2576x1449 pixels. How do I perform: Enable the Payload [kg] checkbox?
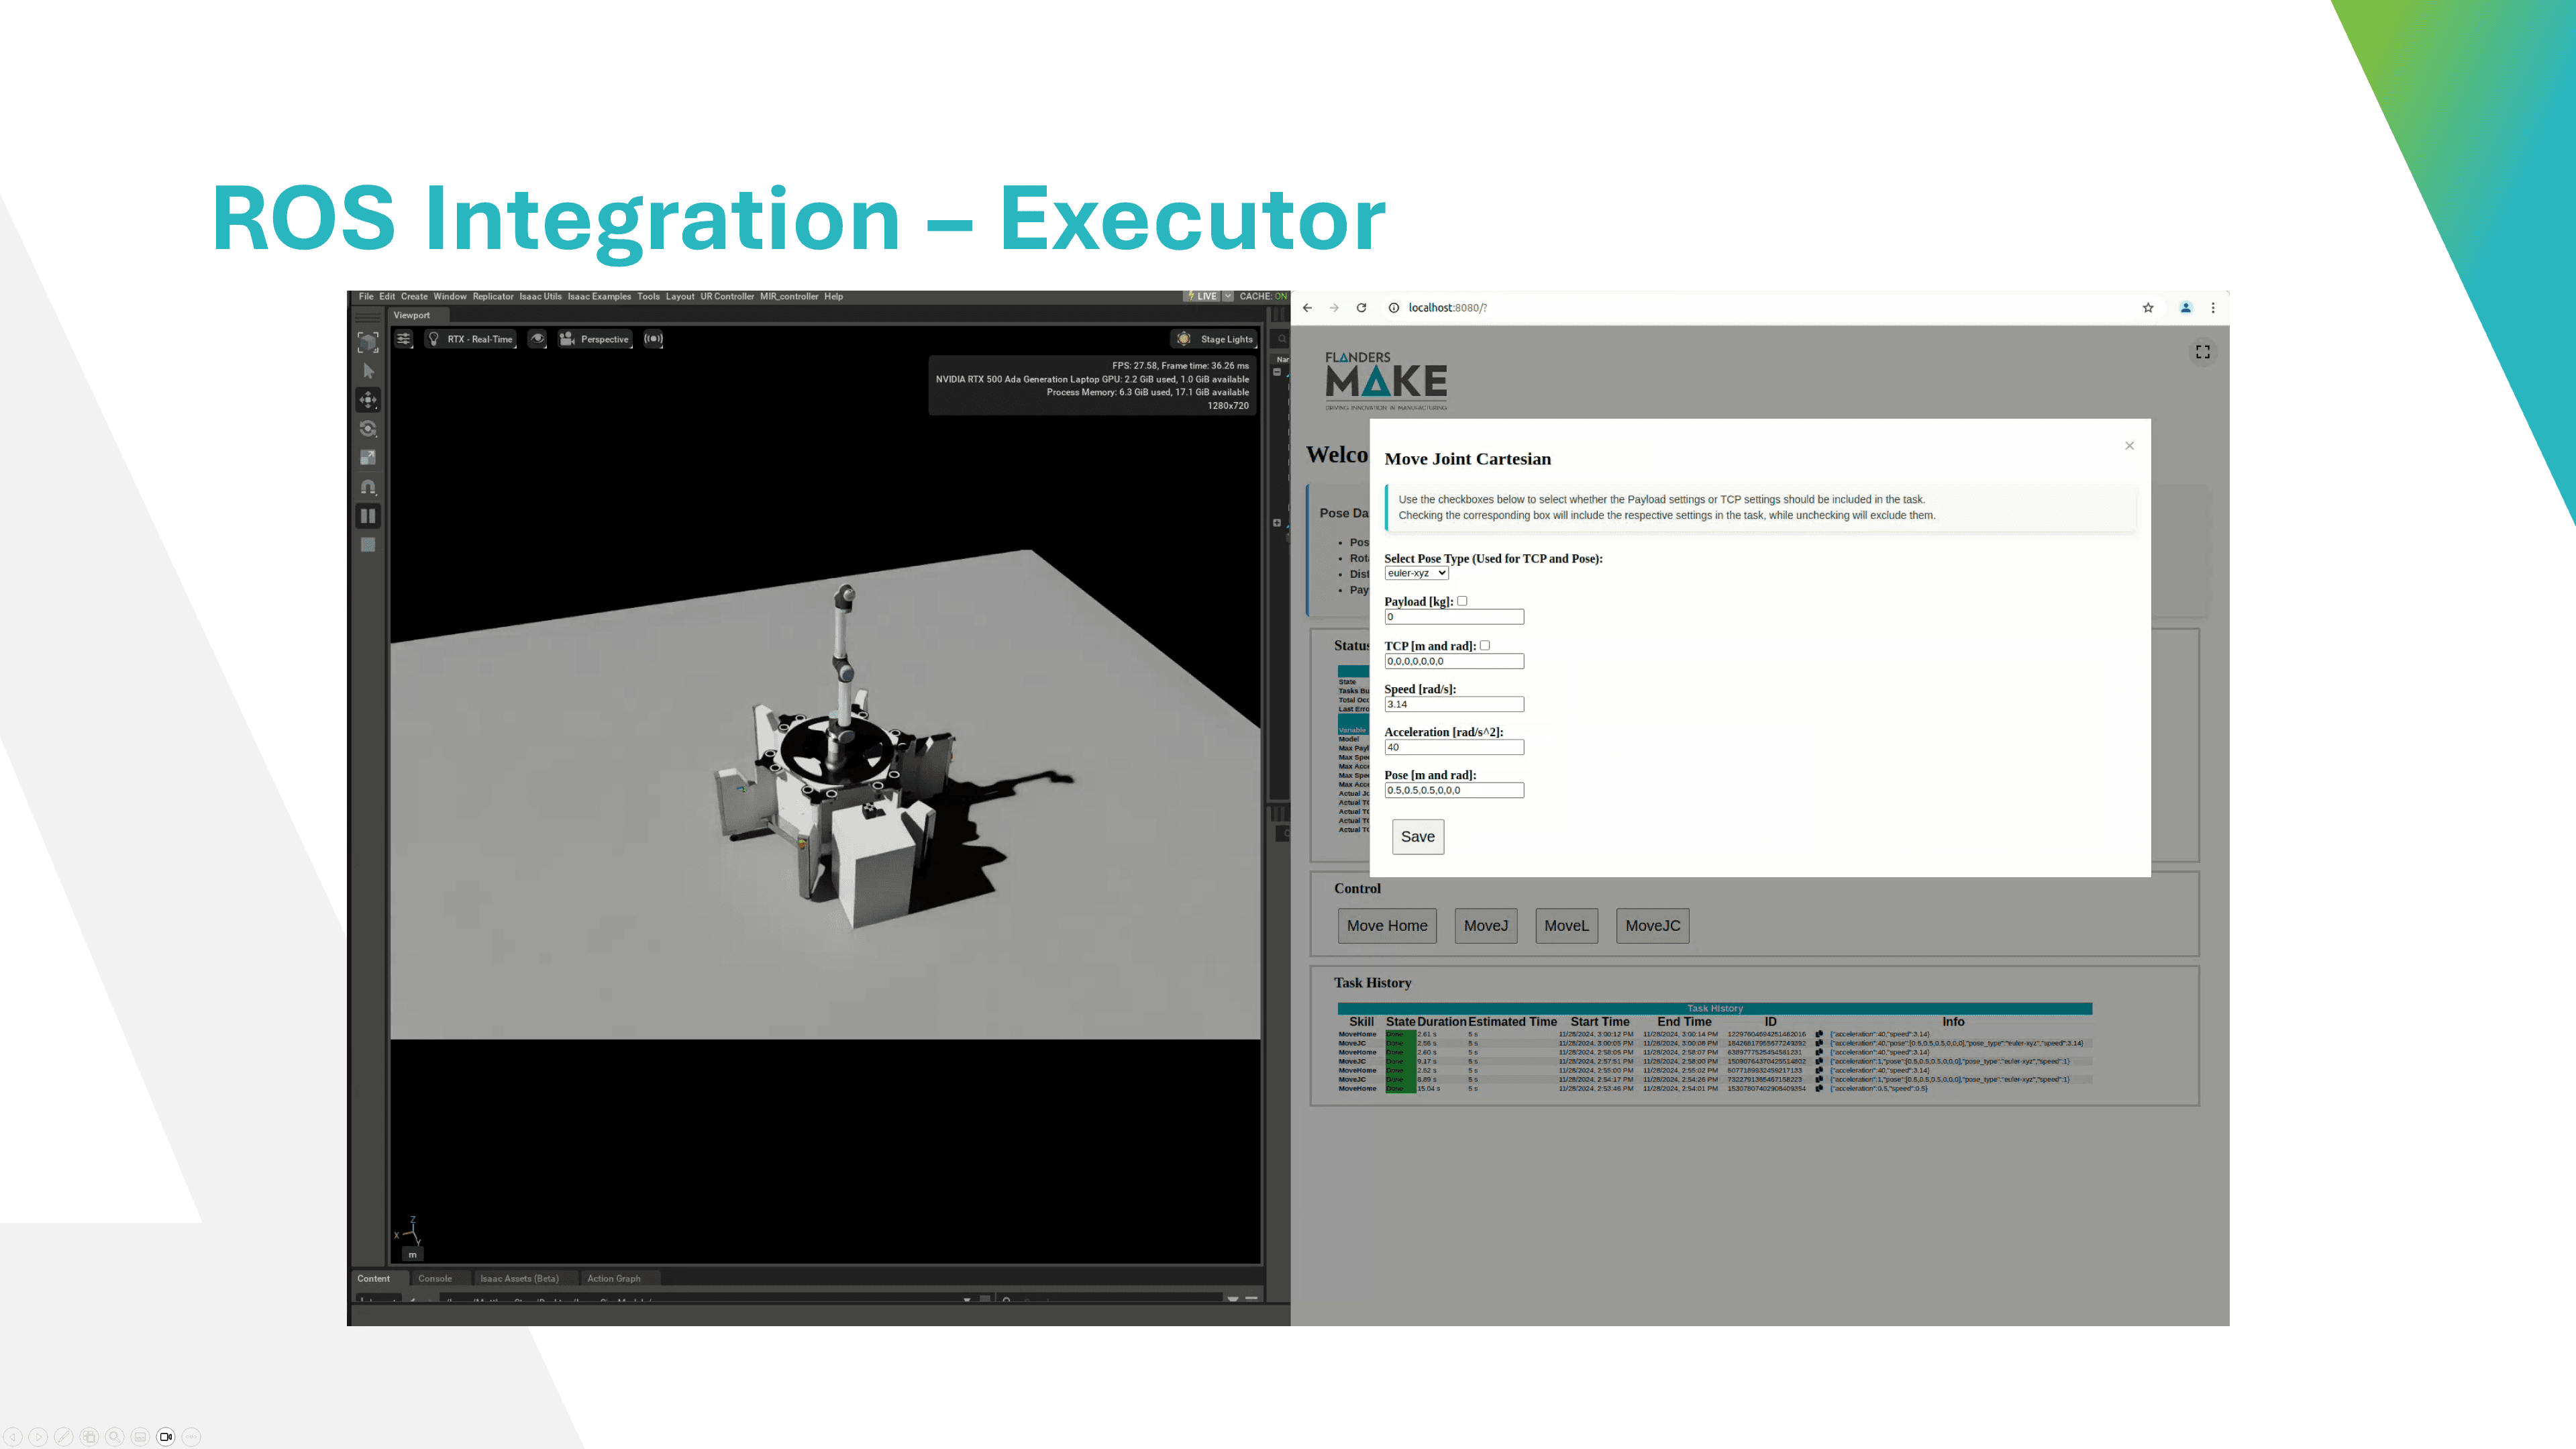1462,601
